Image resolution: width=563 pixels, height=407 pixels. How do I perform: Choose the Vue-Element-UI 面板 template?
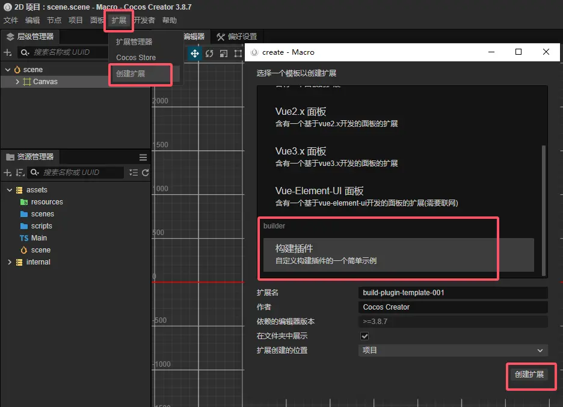click(x=399, y=197)
